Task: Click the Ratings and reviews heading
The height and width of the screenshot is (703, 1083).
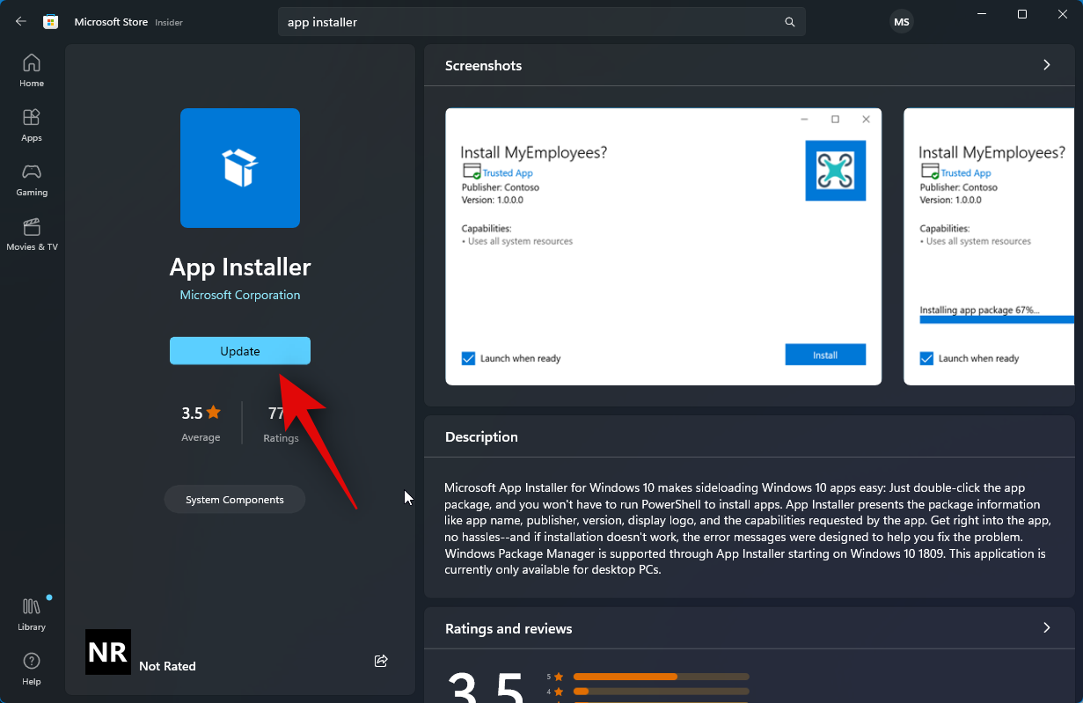Action: coord(509,628)
